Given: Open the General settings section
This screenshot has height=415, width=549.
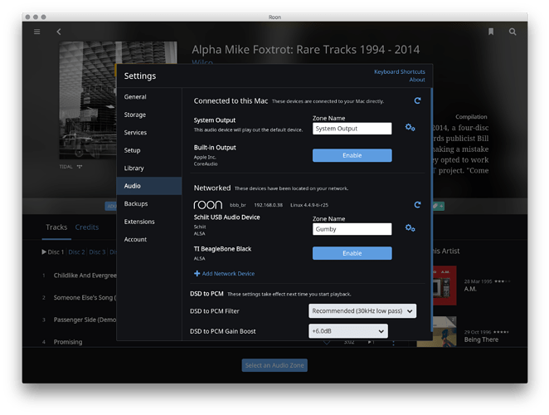Looking at the screenshot, I should click(x=149, y=97).
